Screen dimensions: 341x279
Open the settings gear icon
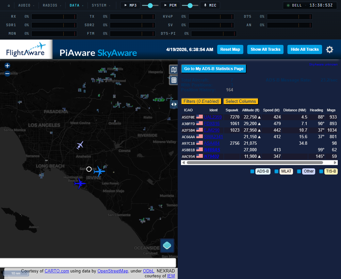click(330, 49)
